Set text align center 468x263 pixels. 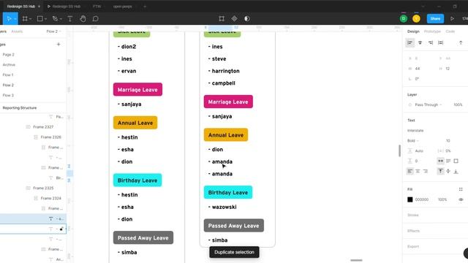pos(418,171)
